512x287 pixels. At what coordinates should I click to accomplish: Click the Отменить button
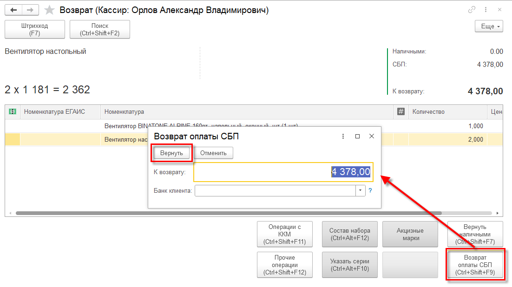(213, 153)
